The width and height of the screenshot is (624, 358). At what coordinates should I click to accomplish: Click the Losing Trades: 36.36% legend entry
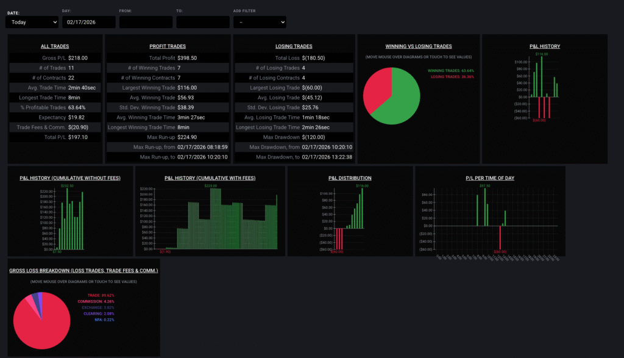click(452, 77)
